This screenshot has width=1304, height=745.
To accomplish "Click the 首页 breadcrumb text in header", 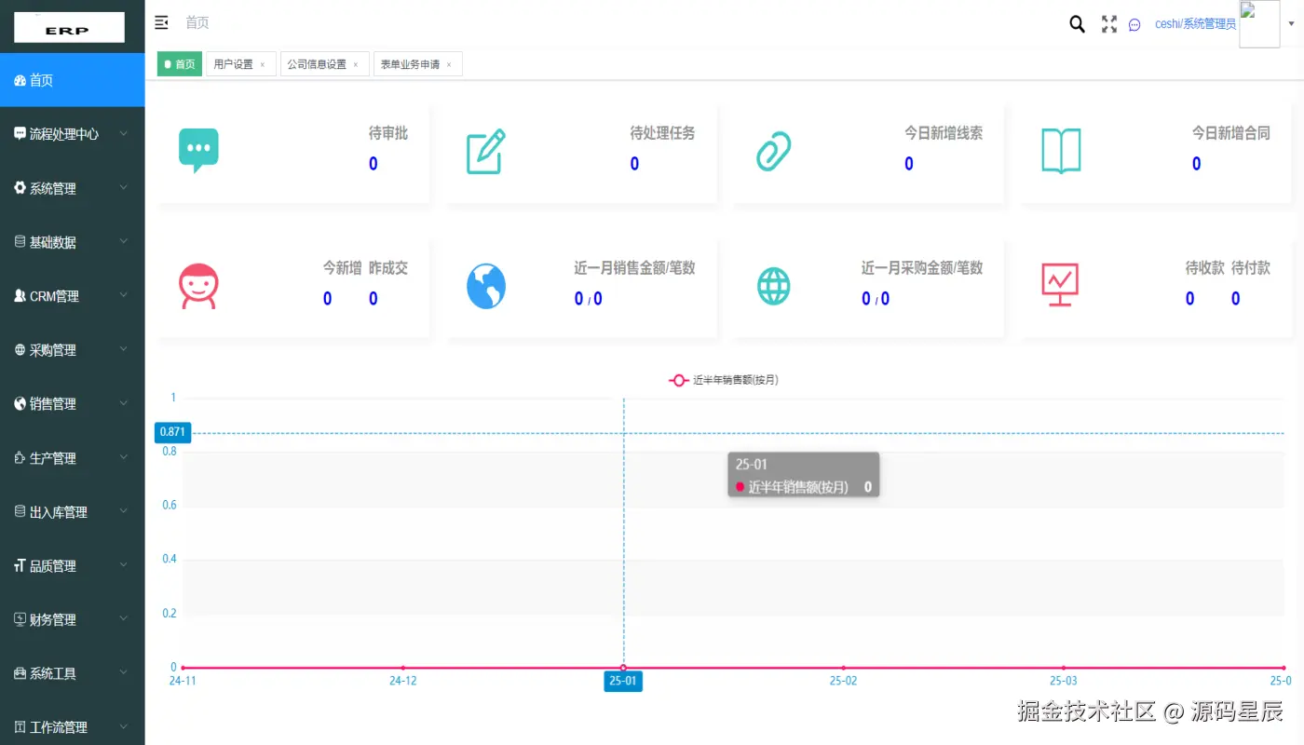I will tap(197, 22).
